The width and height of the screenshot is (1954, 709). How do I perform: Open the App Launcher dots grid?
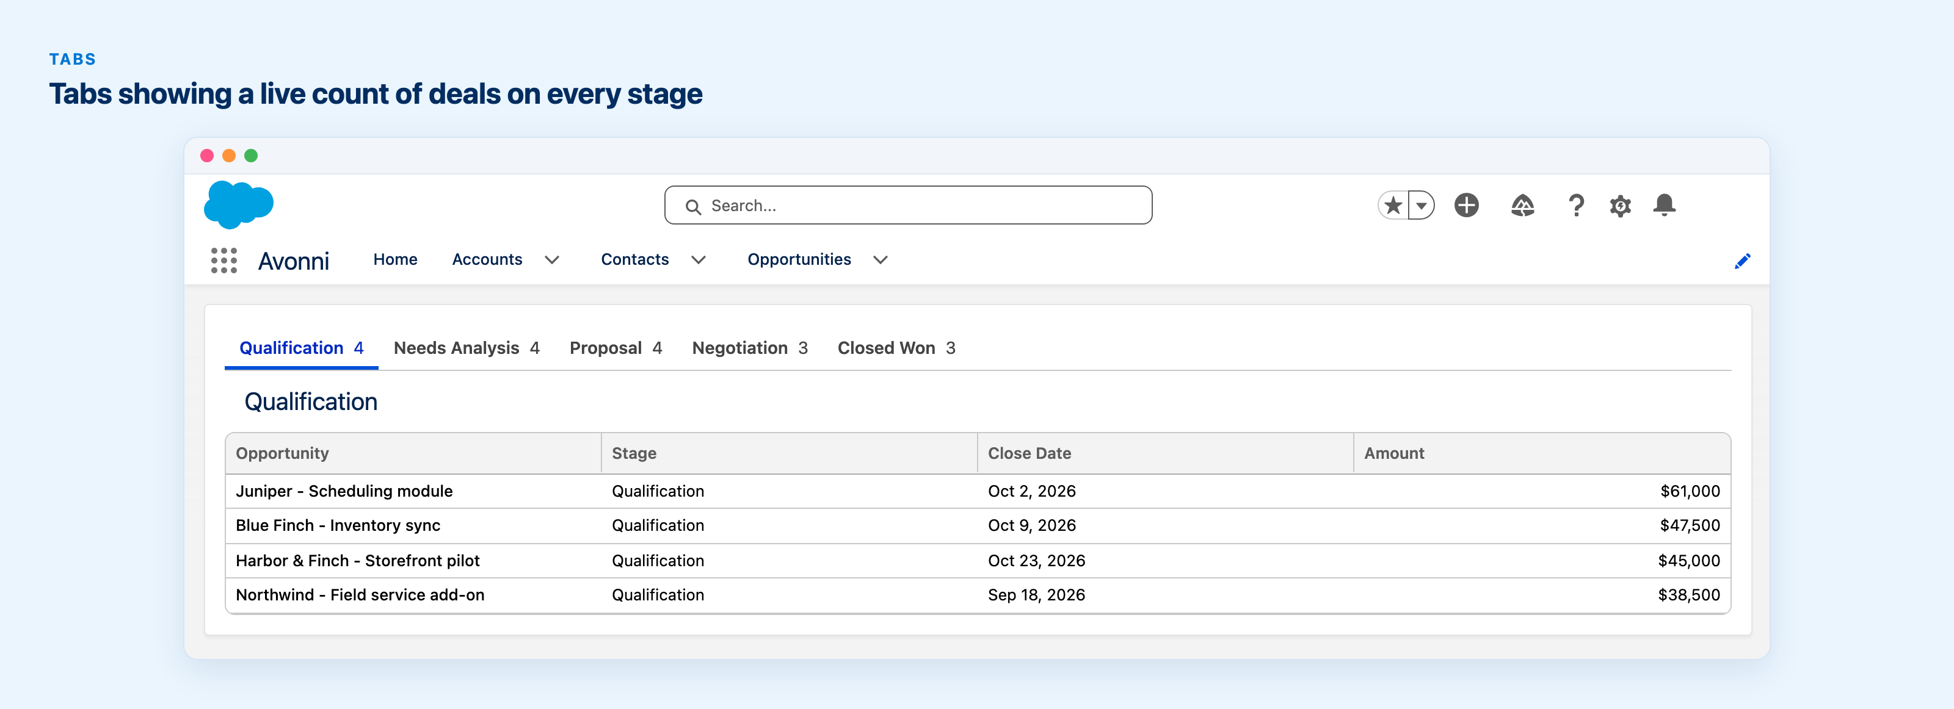223,260
